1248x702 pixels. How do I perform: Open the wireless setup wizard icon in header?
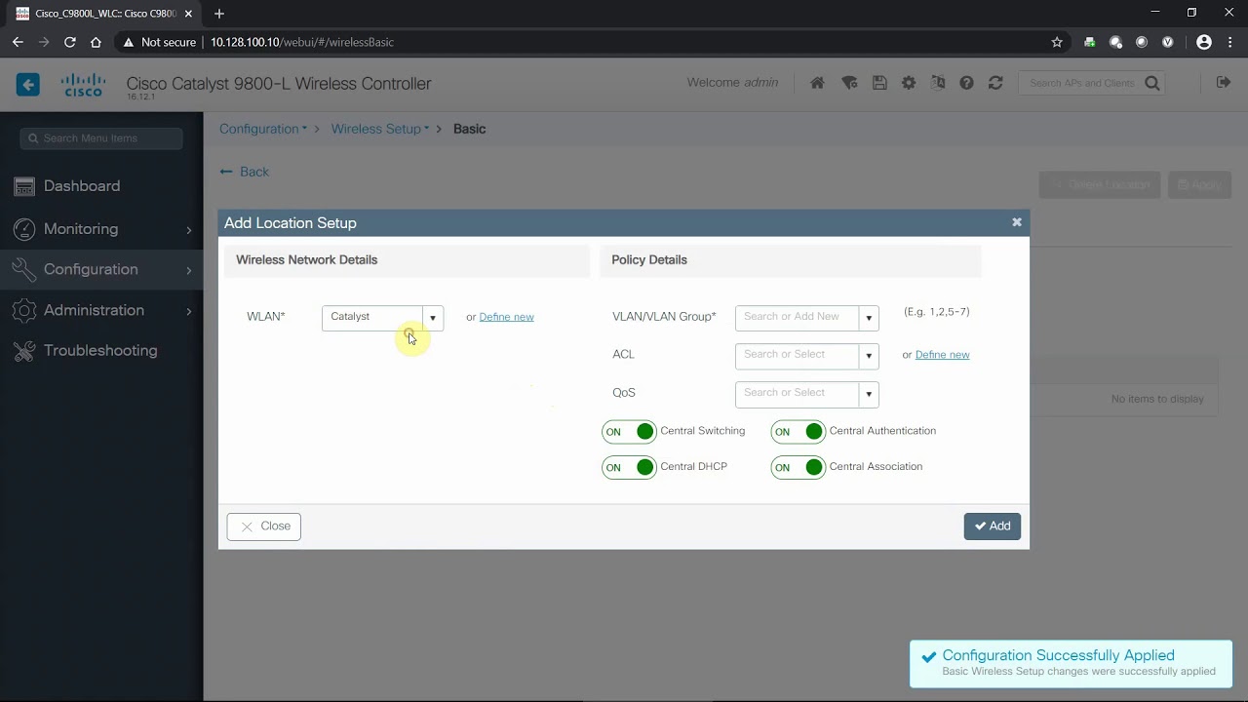pyautogui.click(x=849, y=83)
